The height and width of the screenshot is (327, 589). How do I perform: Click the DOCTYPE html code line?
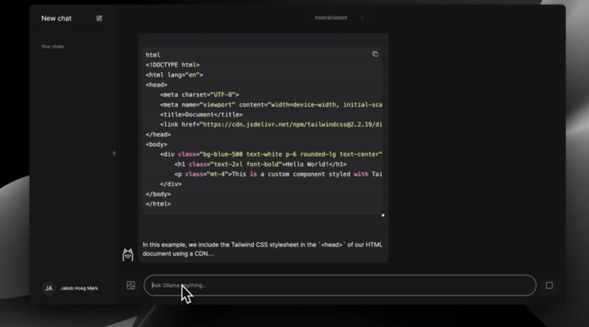(x=172, y=65)
